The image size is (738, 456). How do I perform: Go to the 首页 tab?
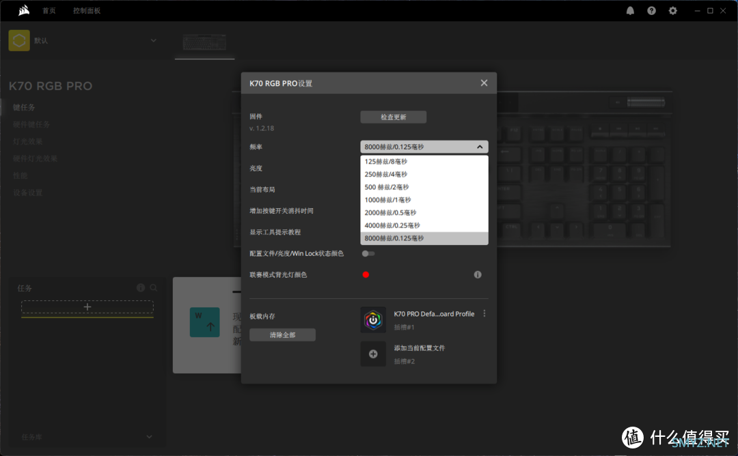[49, 10]
